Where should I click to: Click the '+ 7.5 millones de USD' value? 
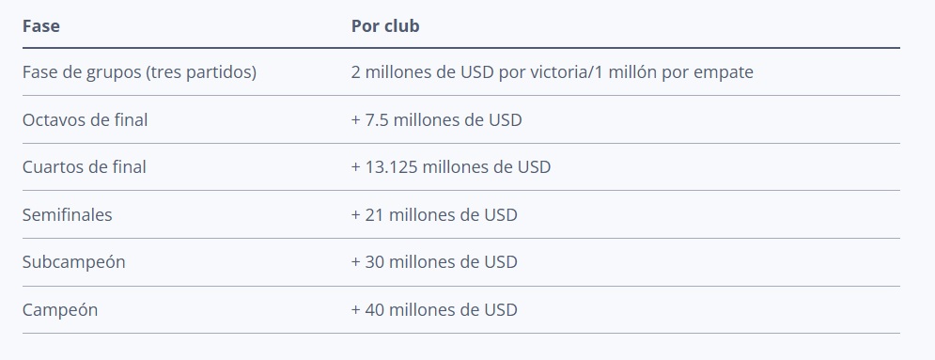pos(437,119)
